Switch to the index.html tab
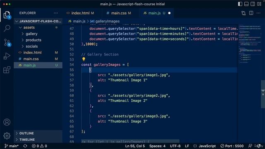This screenshot has height=149, width=265. click(80, 13)
